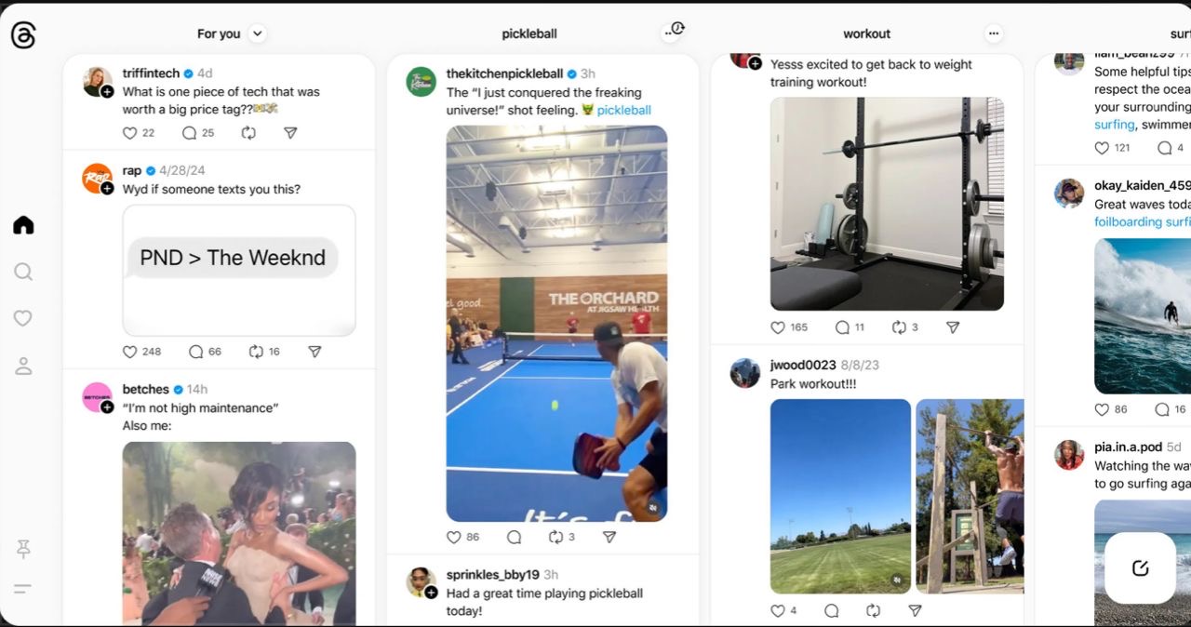The image size is (1191, 627).
Task: Select the workout column header
Action: coord(867,33)
